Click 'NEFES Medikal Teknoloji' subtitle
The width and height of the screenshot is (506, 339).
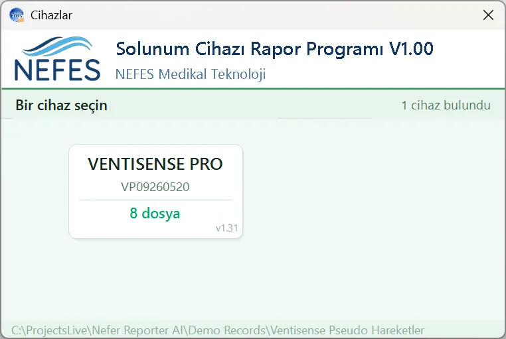click(191, 74)
